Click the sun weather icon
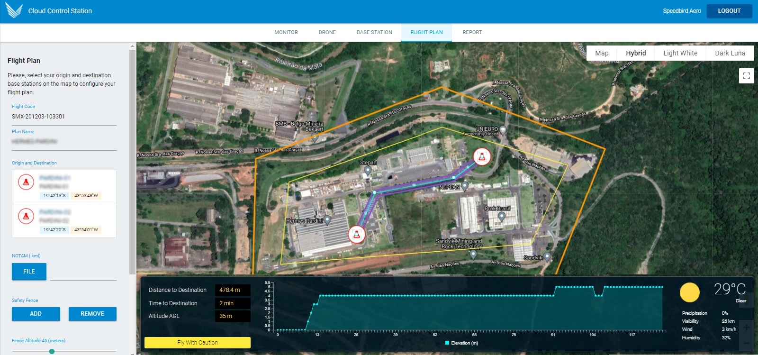Image resolution: width=758 pixels, height=355 pixels. click(x=689, y=292)
